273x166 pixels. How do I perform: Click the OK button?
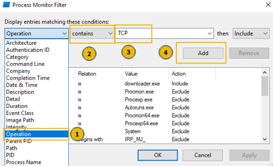click(x=158, y=155)
